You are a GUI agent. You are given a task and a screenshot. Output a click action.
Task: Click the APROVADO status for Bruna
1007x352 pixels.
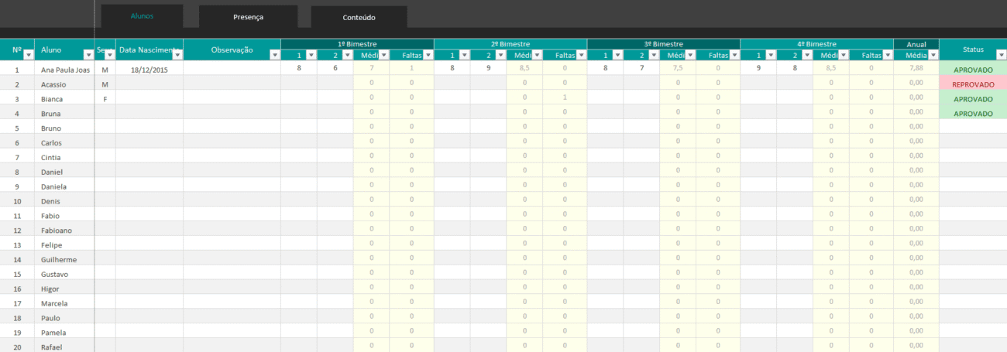(973, 113)
